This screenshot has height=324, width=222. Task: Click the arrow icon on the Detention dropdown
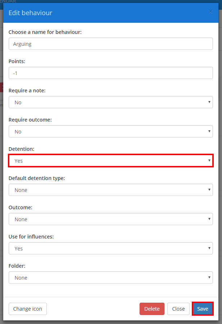pyautogui.click(x=209, y=161)
